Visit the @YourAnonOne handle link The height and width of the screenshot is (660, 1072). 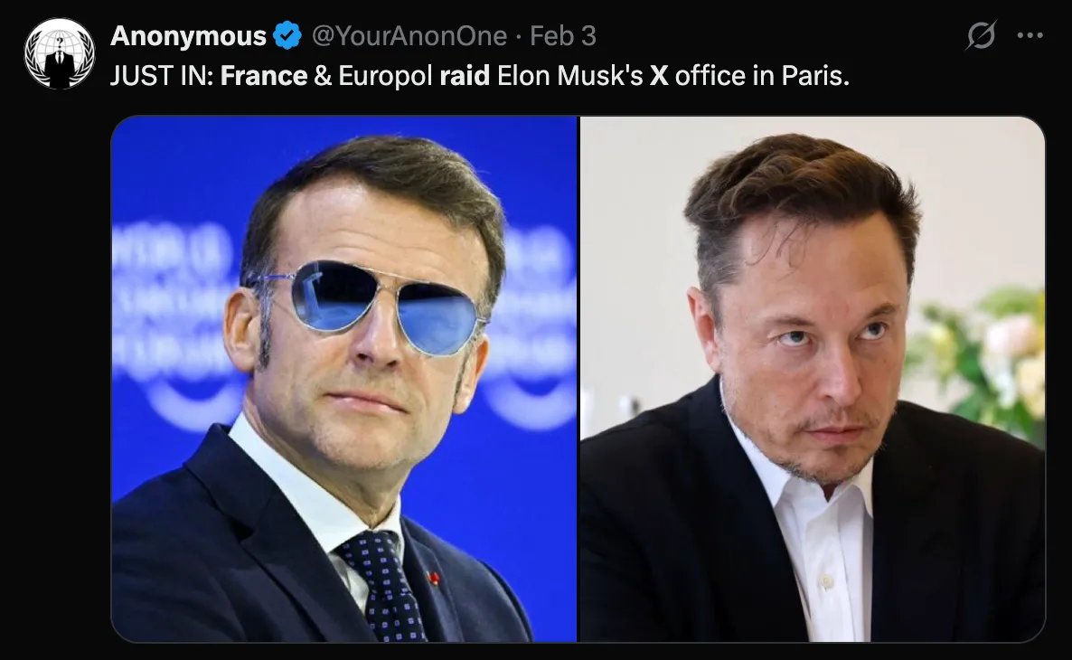pyautogui.click(x=409, y=35)
